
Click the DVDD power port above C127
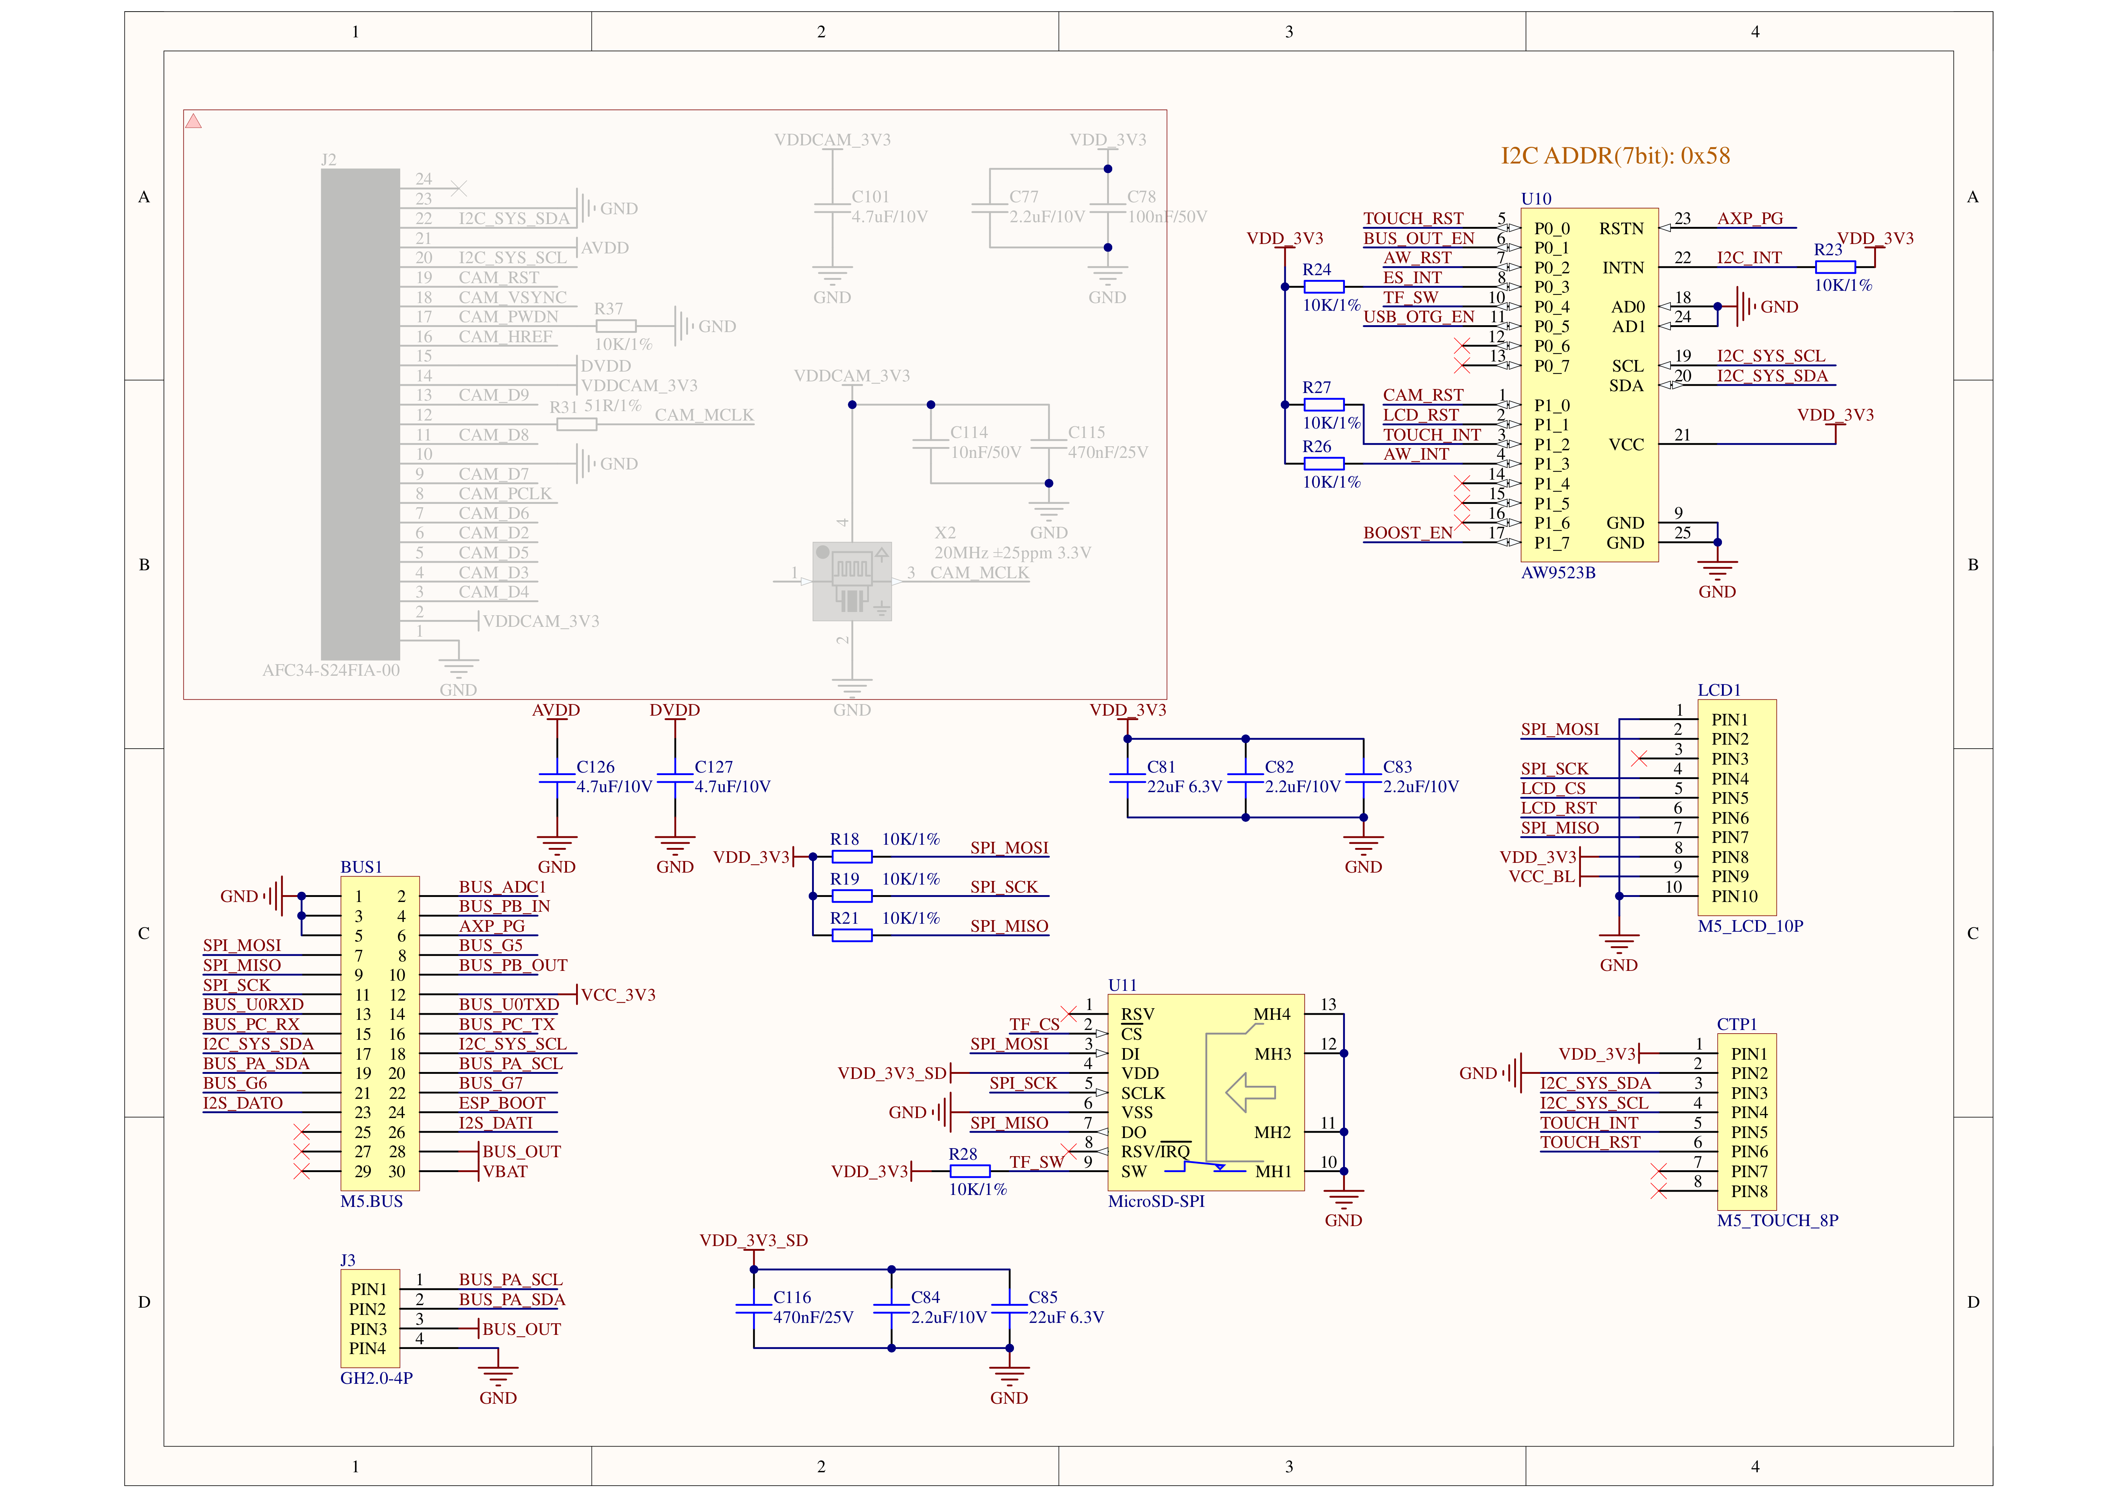click(674, 710)
